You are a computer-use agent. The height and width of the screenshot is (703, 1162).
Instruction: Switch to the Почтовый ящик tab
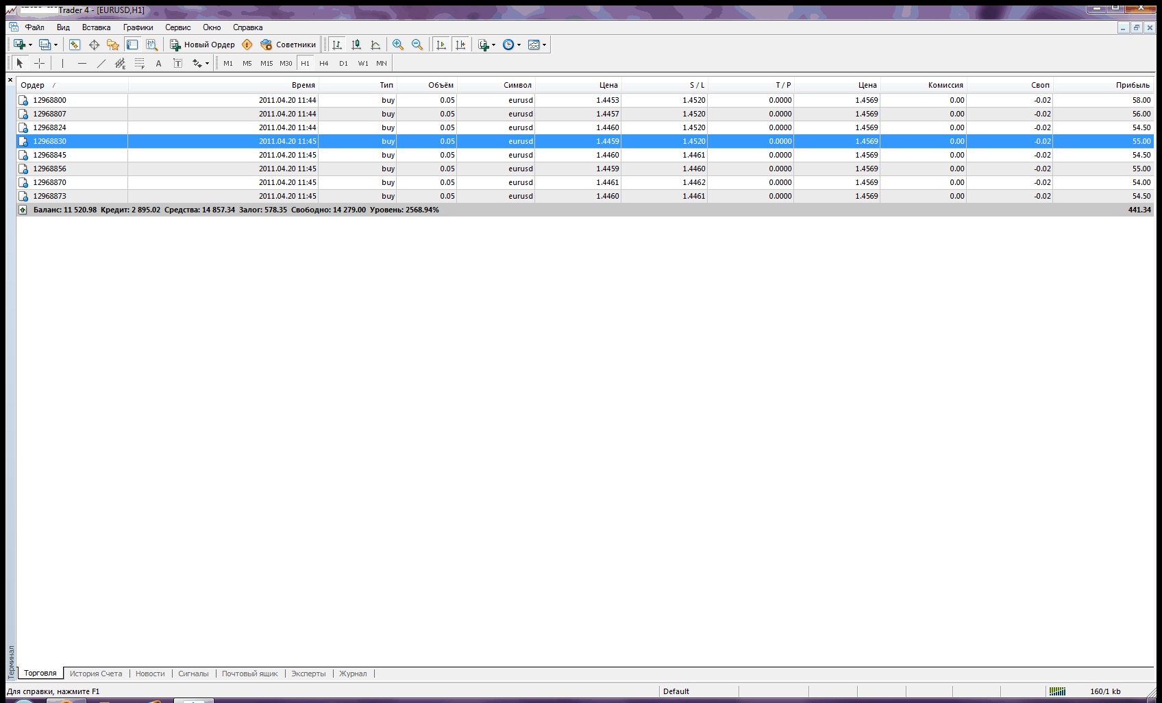click(x=249, y=674)
